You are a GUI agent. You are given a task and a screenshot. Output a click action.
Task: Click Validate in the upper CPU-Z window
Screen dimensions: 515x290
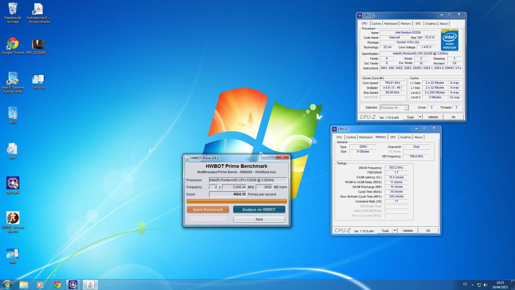coord(433,117)
